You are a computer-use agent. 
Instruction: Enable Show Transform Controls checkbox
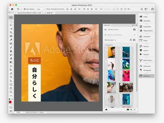tap(46, 9)
